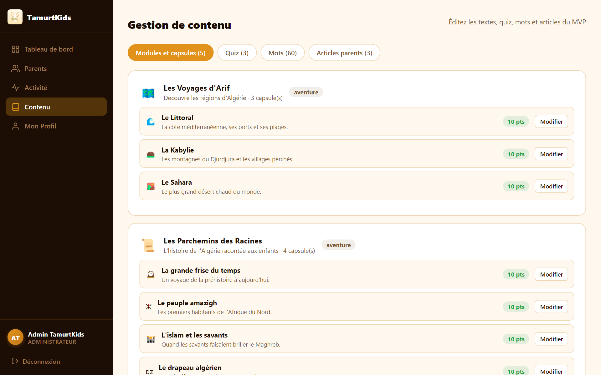Click the La Kabylie capsule title

178,150
